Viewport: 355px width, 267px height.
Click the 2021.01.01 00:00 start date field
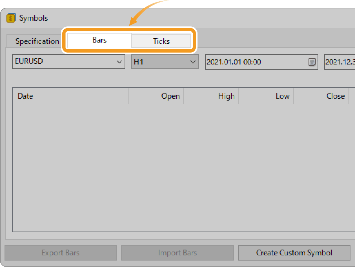coord(261,62)
